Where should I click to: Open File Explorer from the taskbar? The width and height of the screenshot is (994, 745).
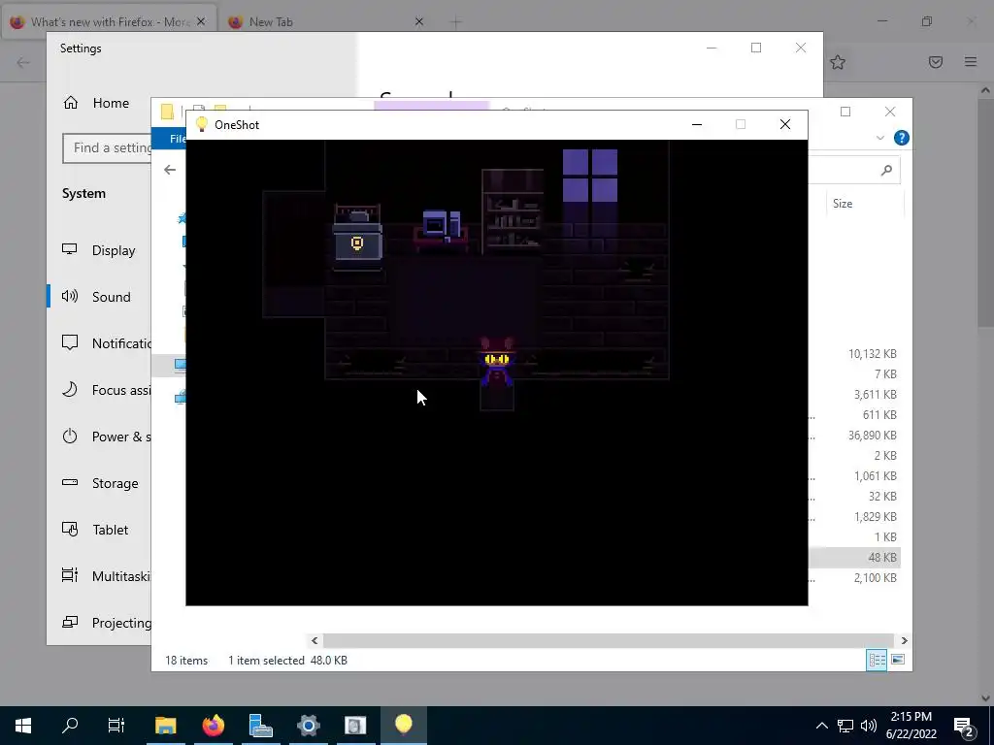(165, 726)
